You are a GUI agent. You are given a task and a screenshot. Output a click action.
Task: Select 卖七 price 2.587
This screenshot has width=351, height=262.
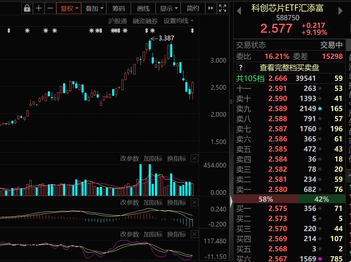[278, 129]
